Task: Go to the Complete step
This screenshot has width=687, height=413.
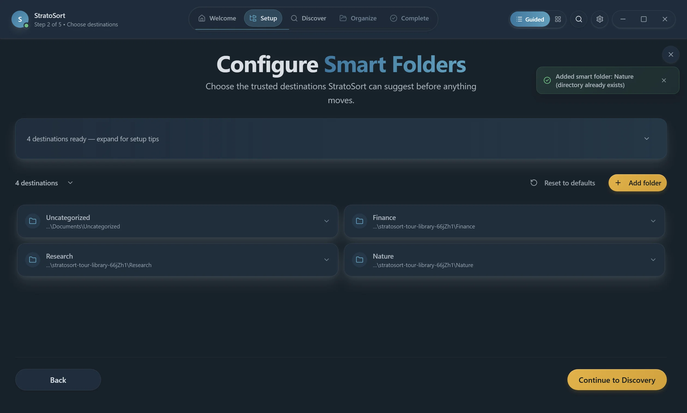Action: tap(409, 18)
